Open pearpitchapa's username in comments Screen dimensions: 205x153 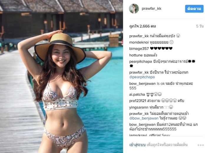click(x=140, y=61)
